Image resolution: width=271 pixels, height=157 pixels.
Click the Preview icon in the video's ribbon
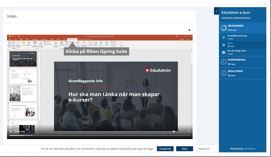[x=101, y=44]
